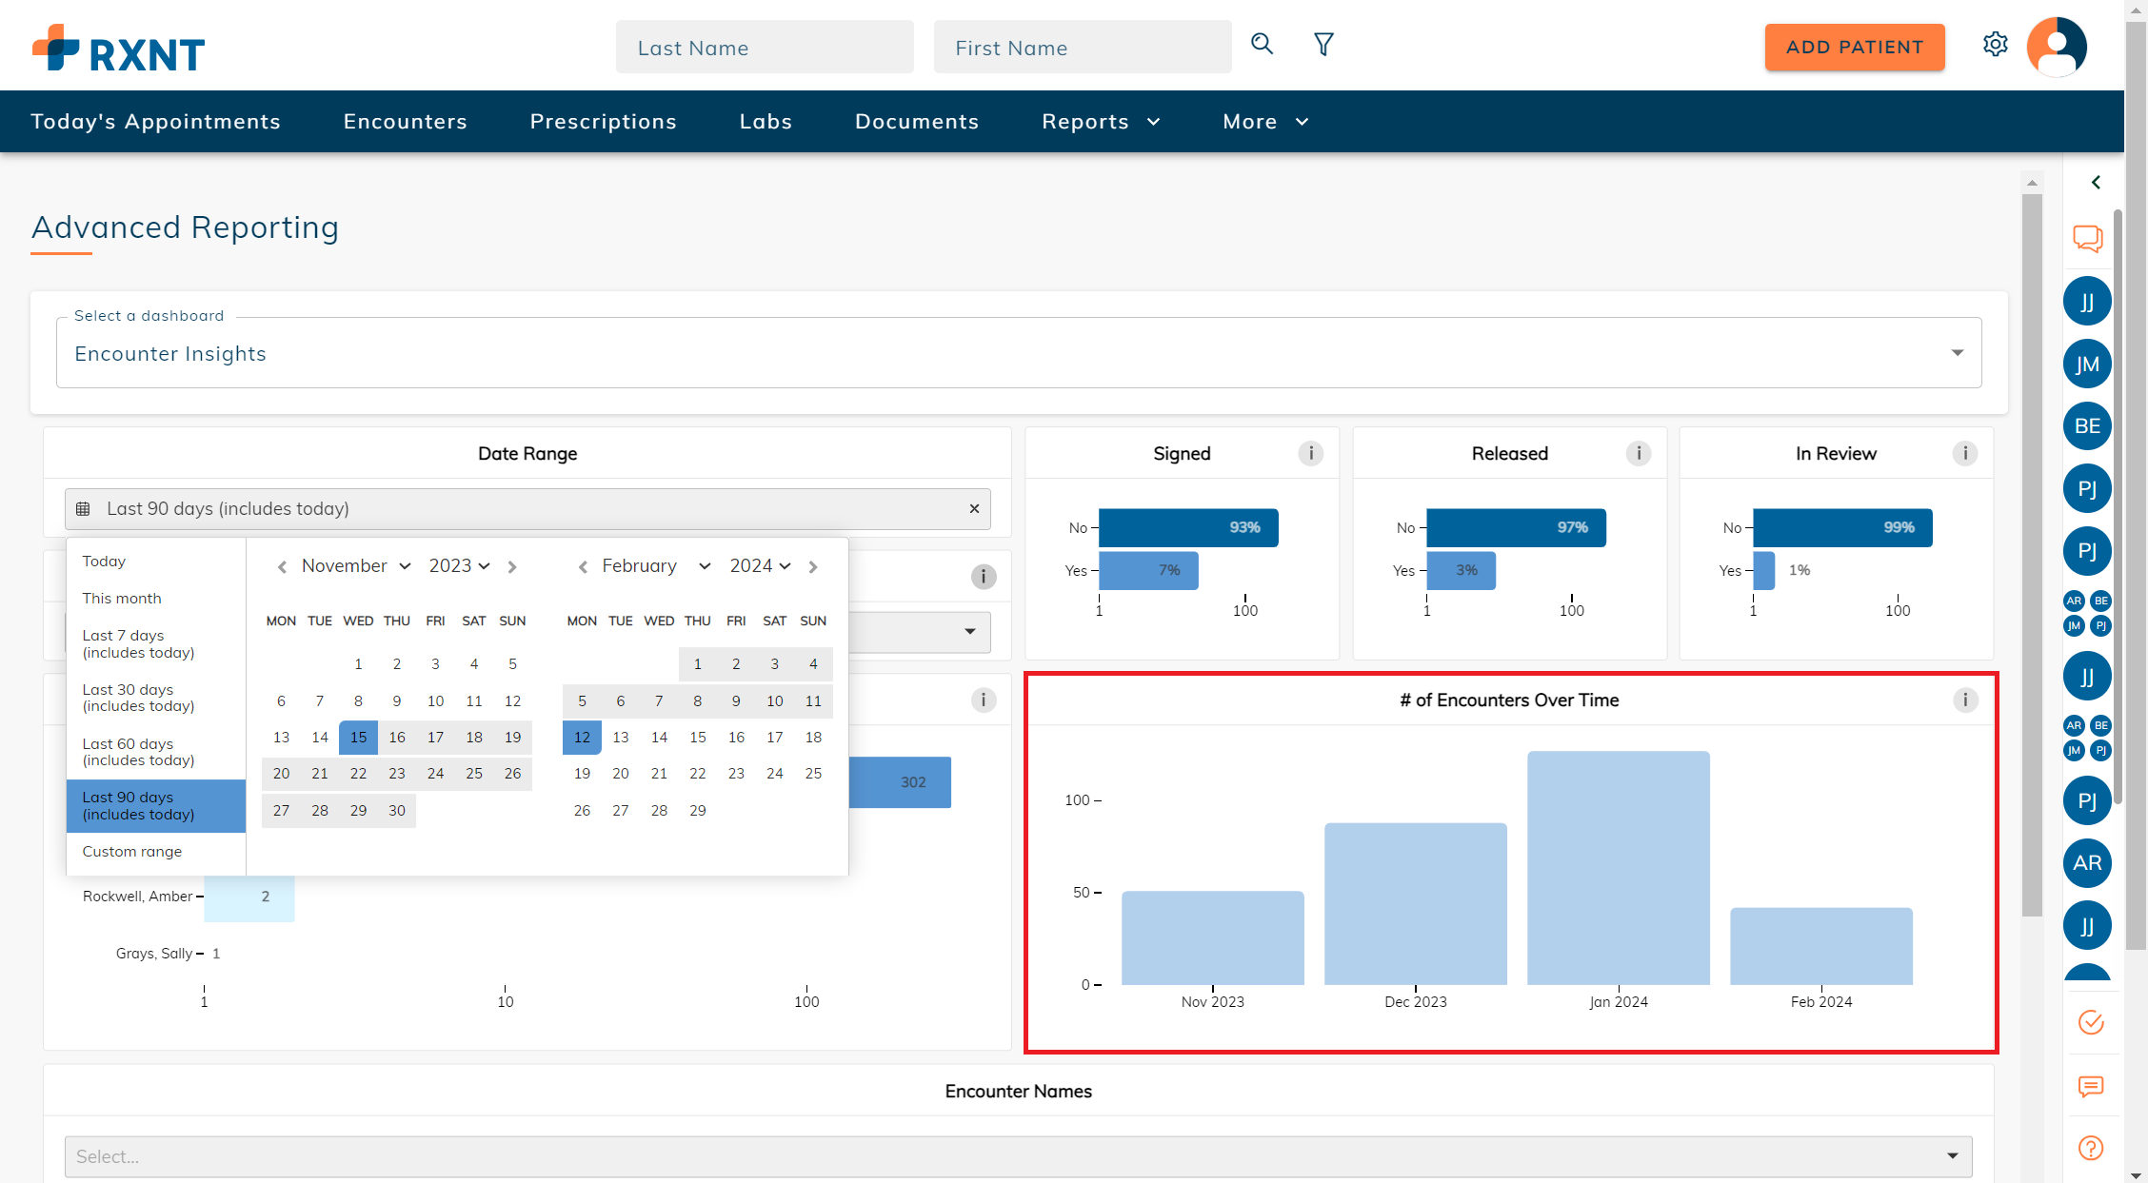This screenshot has height=1183, width=2148.
Task: Go to previous month on left calendar
Action: coord(282,566)
